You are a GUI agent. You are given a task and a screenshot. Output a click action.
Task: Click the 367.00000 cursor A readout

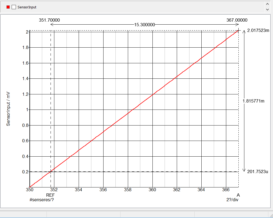click(237, 20)
